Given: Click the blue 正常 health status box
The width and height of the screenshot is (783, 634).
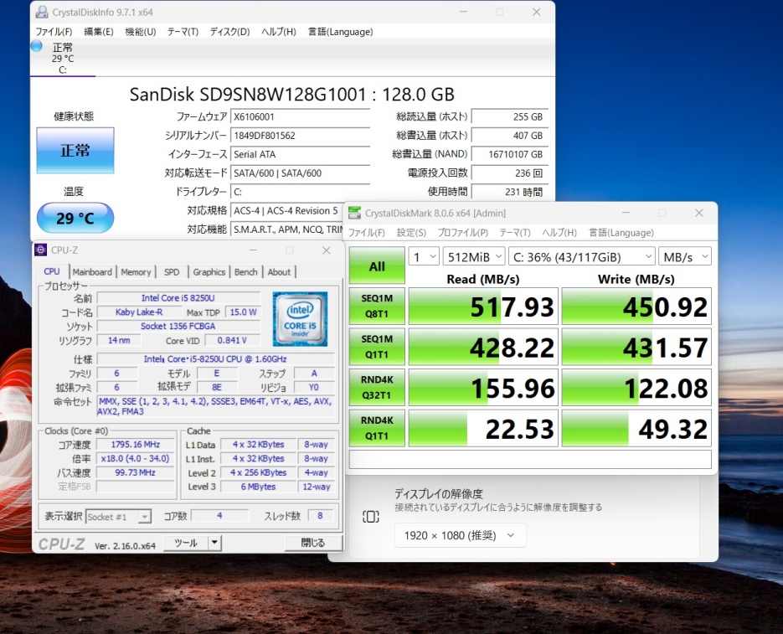Looking at the screenshot, I should tap(75, 151).
